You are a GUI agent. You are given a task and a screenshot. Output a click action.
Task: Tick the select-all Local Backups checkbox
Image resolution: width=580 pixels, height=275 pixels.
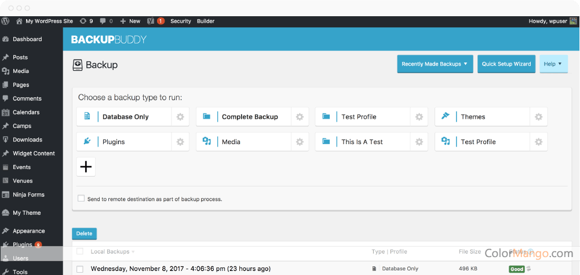pos(80,251)
